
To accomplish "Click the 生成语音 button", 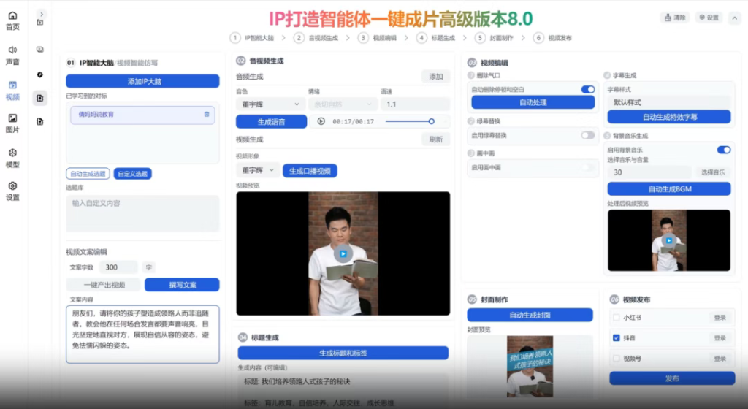I will (x=271, y=122).
